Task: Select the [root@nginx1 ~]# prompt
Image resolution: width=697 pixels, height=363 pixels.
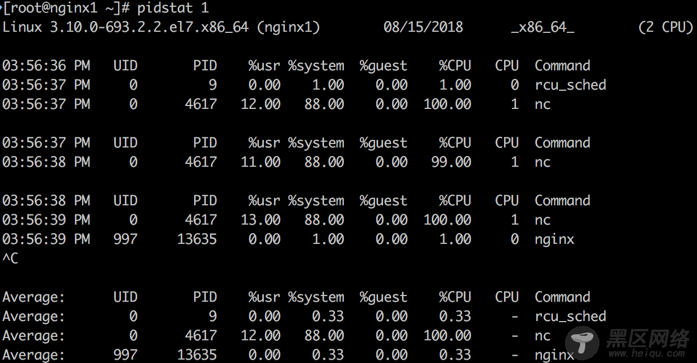Action: click(x=68, y=8)
